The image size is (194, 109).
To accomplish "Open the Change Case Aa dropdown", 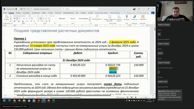I will pos(27,21).
